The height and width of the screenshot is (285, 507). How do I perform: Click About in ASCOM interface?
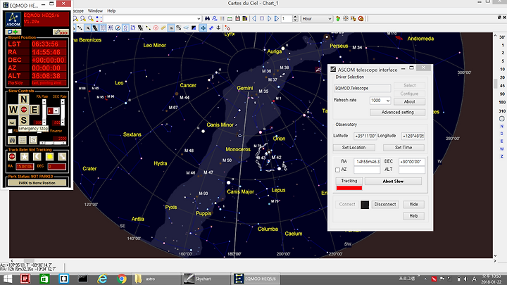pyautogui.click(x=409, y=102)
